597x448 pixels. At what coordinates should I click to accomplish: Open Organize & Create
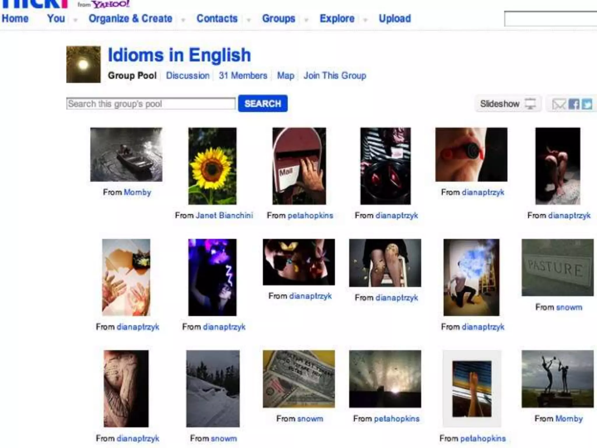pos(131,18)
